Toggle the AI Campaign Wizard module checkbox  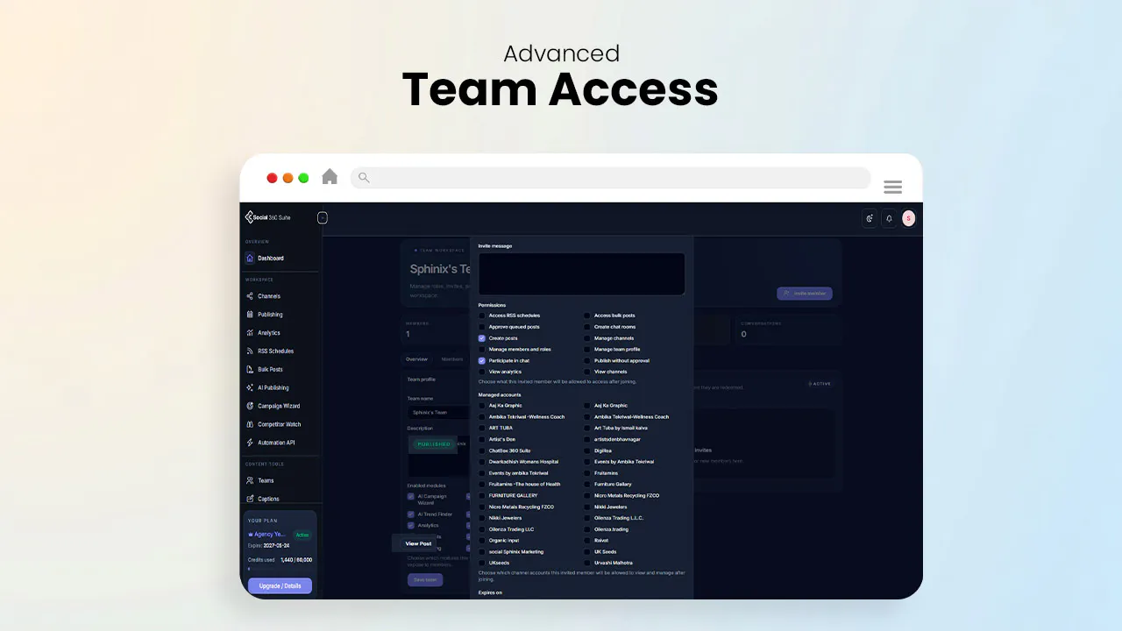pos(411,497)
